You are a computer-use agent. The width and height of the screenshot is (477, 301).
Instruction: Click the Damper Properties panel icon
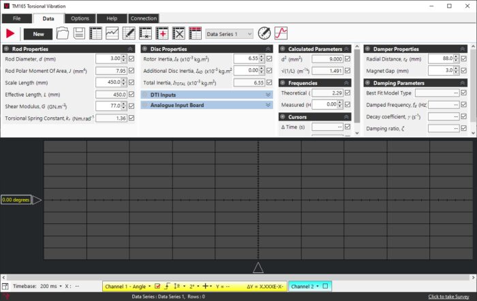coord(367,49)
